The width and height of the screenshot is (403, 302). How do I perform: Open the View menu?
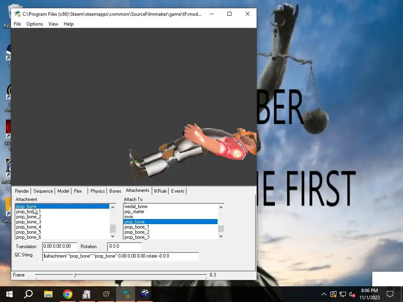point(53,24)
